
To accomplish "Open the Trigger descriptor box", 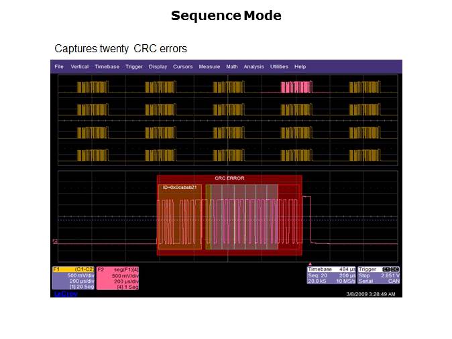I will 380,277.
